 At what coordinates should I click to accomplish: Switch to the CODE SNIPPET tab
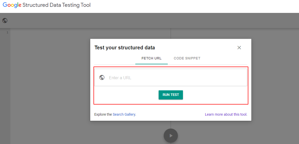[x=187, y=58]
